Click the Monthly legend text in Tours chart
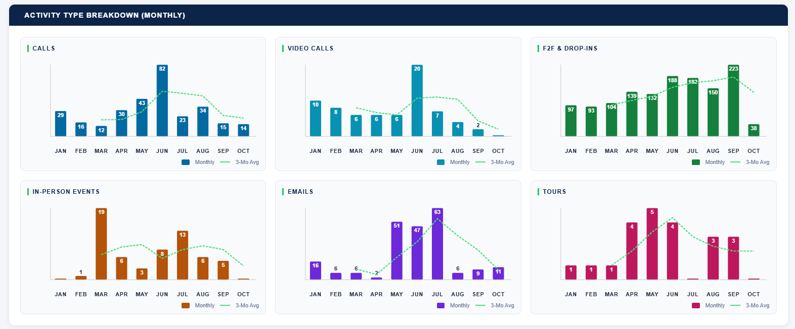Image resolution: width=795 pixels, height=329 pixels. [715, 305]
